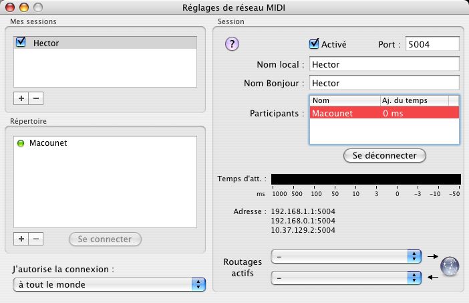
Task: Click the Nom Bonjour text field
Action: click(384, 84)
